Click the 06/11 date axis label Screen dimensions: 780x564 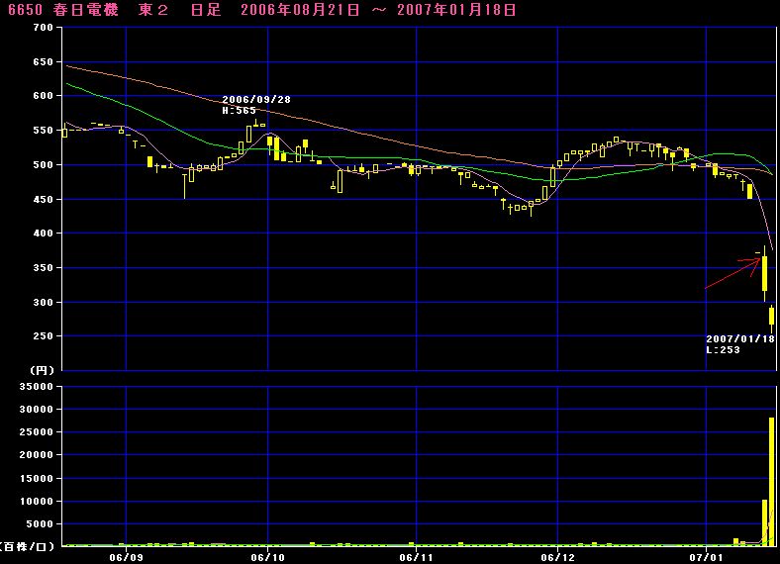417,557
